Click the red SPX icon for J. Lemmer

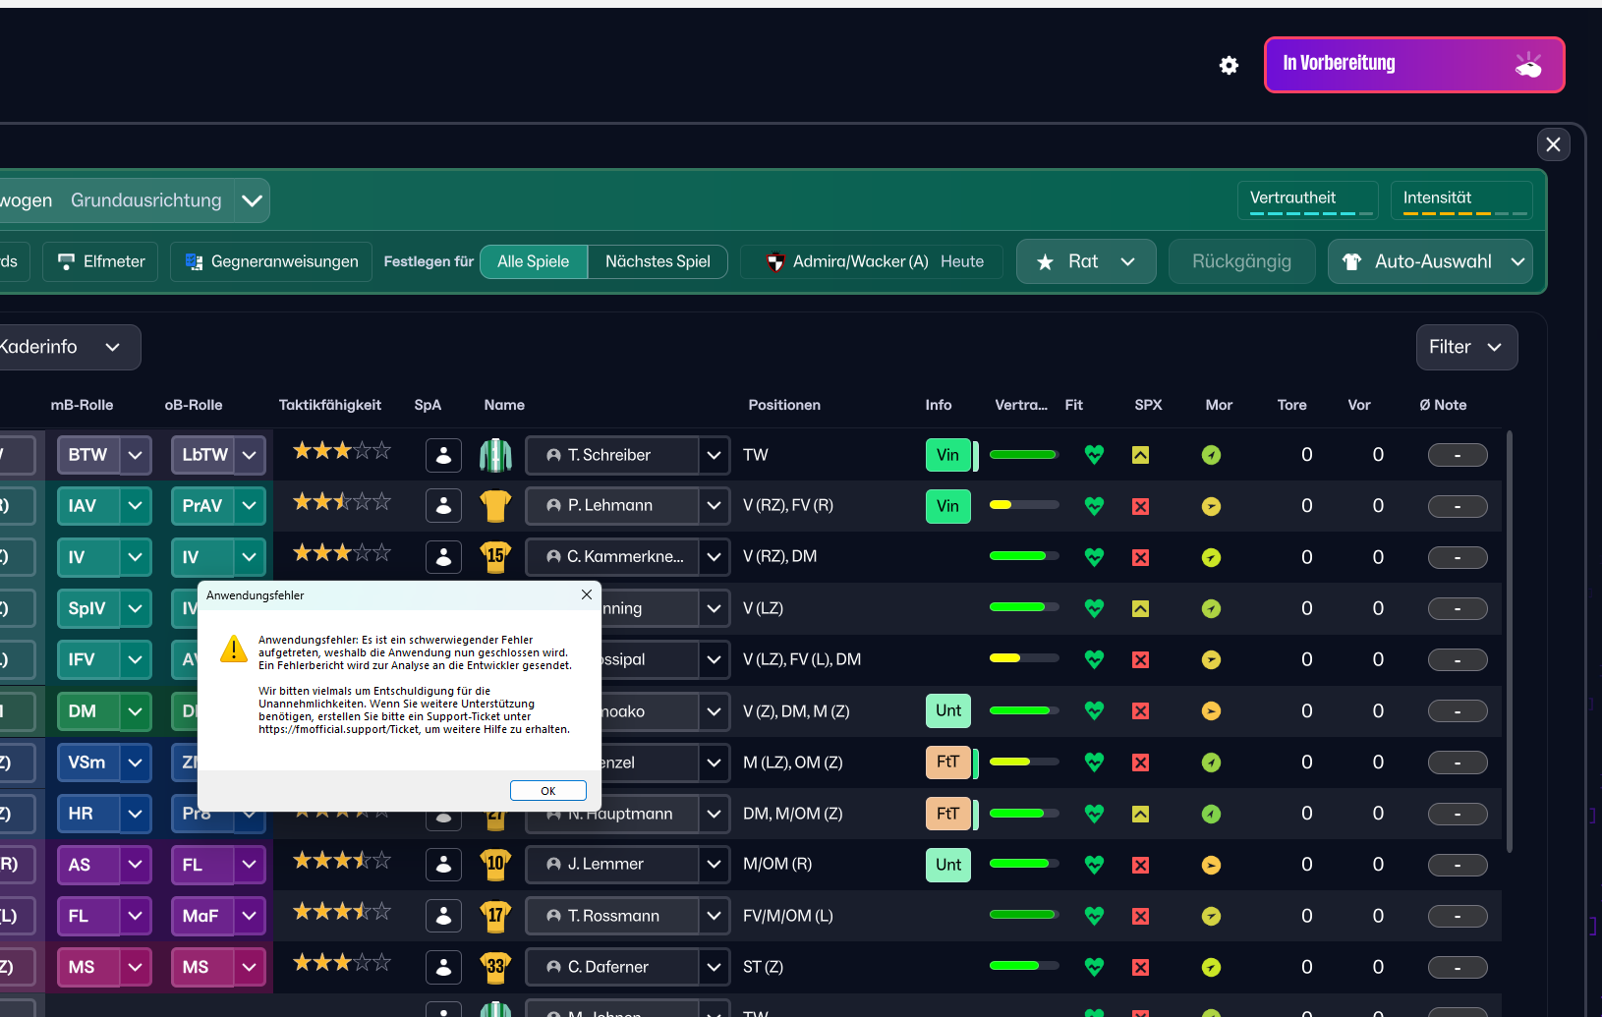tap(1140, 865)
